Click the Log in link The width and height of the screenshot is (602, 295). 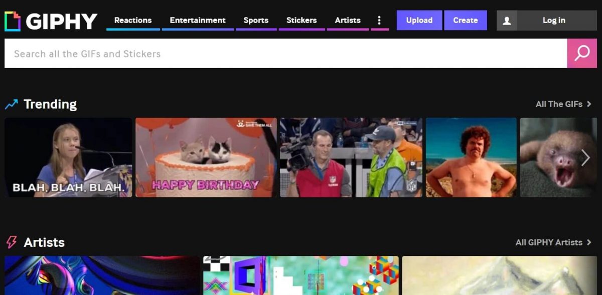pyautogui.click(x=554, y=20)
